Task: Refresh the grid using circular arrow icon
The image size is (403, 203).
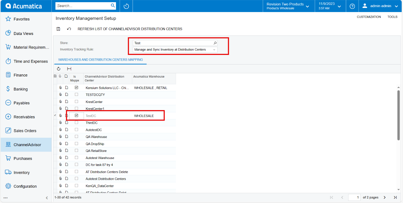Action: 59,69
